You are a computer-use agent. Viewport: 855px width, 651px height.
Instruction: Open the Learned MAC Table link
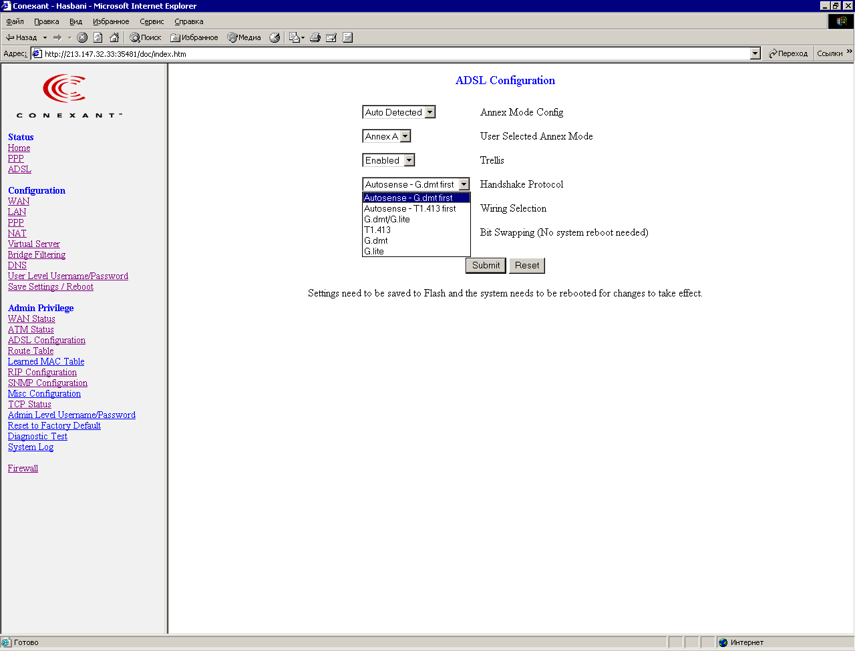(x=46, y=361)
